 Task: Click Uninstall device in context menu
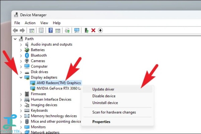click(x=105, y=103)
